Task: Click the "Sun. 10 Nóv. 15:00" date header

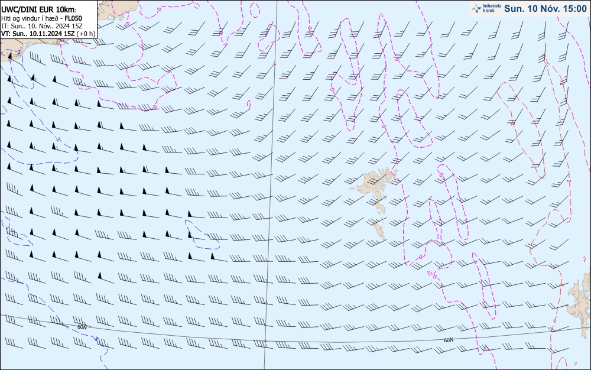Action: [x=545, y=9]
